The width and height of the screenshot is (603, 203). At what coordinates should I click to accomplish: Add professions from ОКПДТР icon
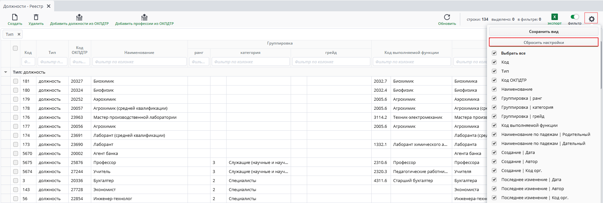[x=144, y=17]
